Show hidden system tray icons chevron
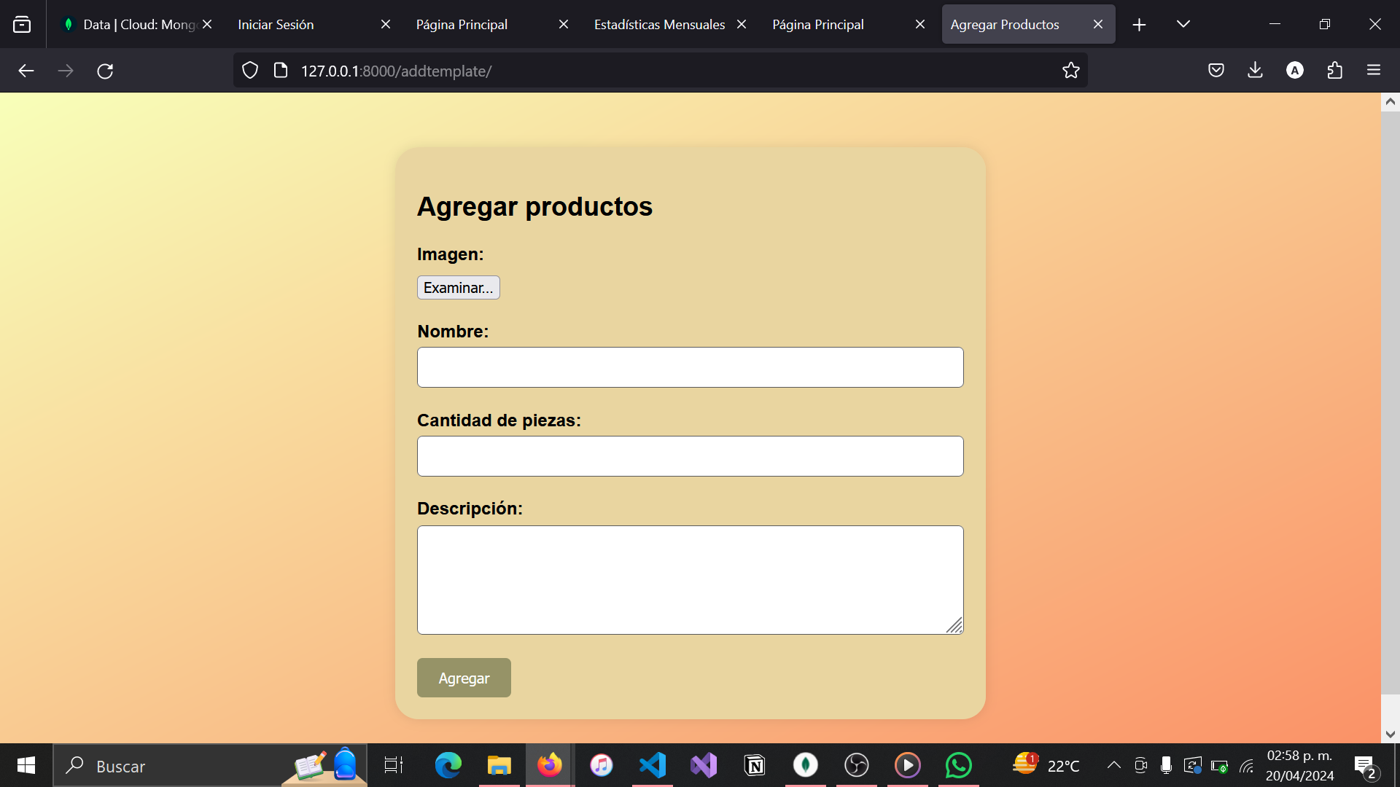 [1113, 765]
